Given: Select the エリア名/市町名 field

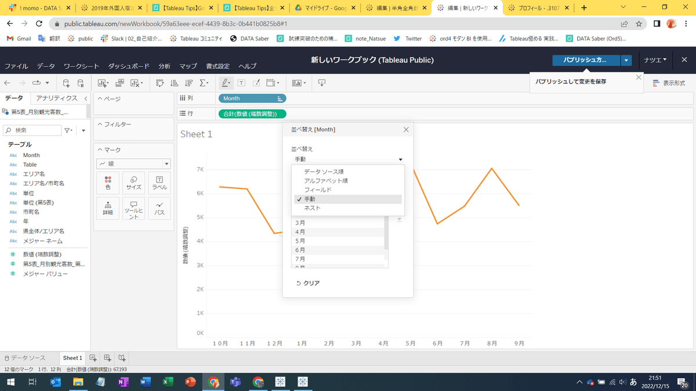Looking at the screenshot, I should point(43,183).
